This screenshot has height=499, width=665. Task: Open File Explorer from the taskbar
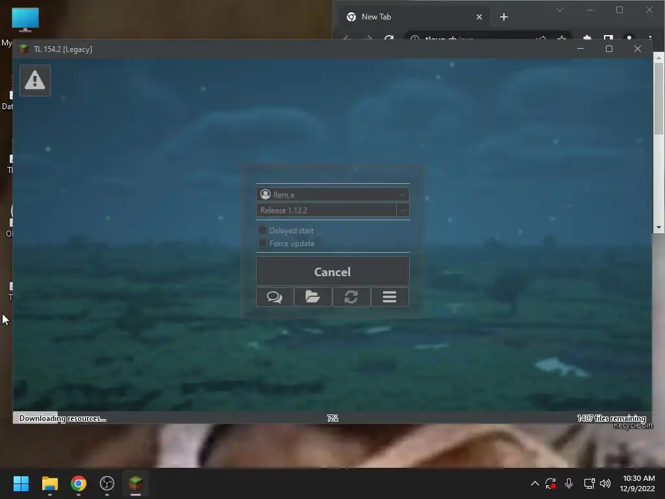point(49,483)
